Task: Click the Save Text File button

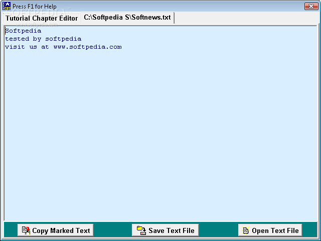Action: (165, 230)
